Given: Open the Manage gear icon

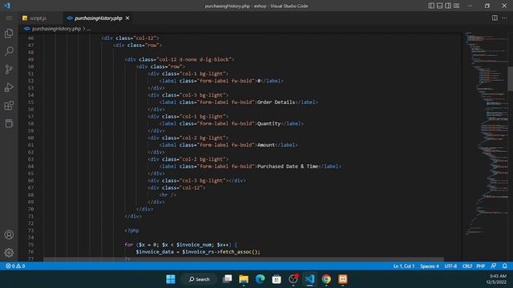Looking at the screenshot, I should coord(9,253).
